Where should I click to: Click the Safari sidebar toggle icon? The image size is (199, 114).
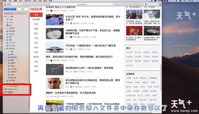click(x=21, y=5)
